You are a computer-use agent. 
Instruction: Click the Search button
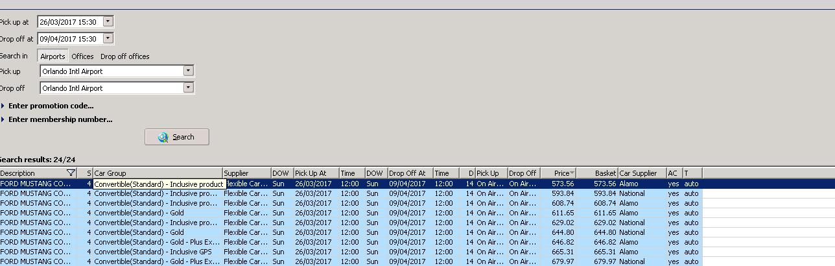pos(177,137)
